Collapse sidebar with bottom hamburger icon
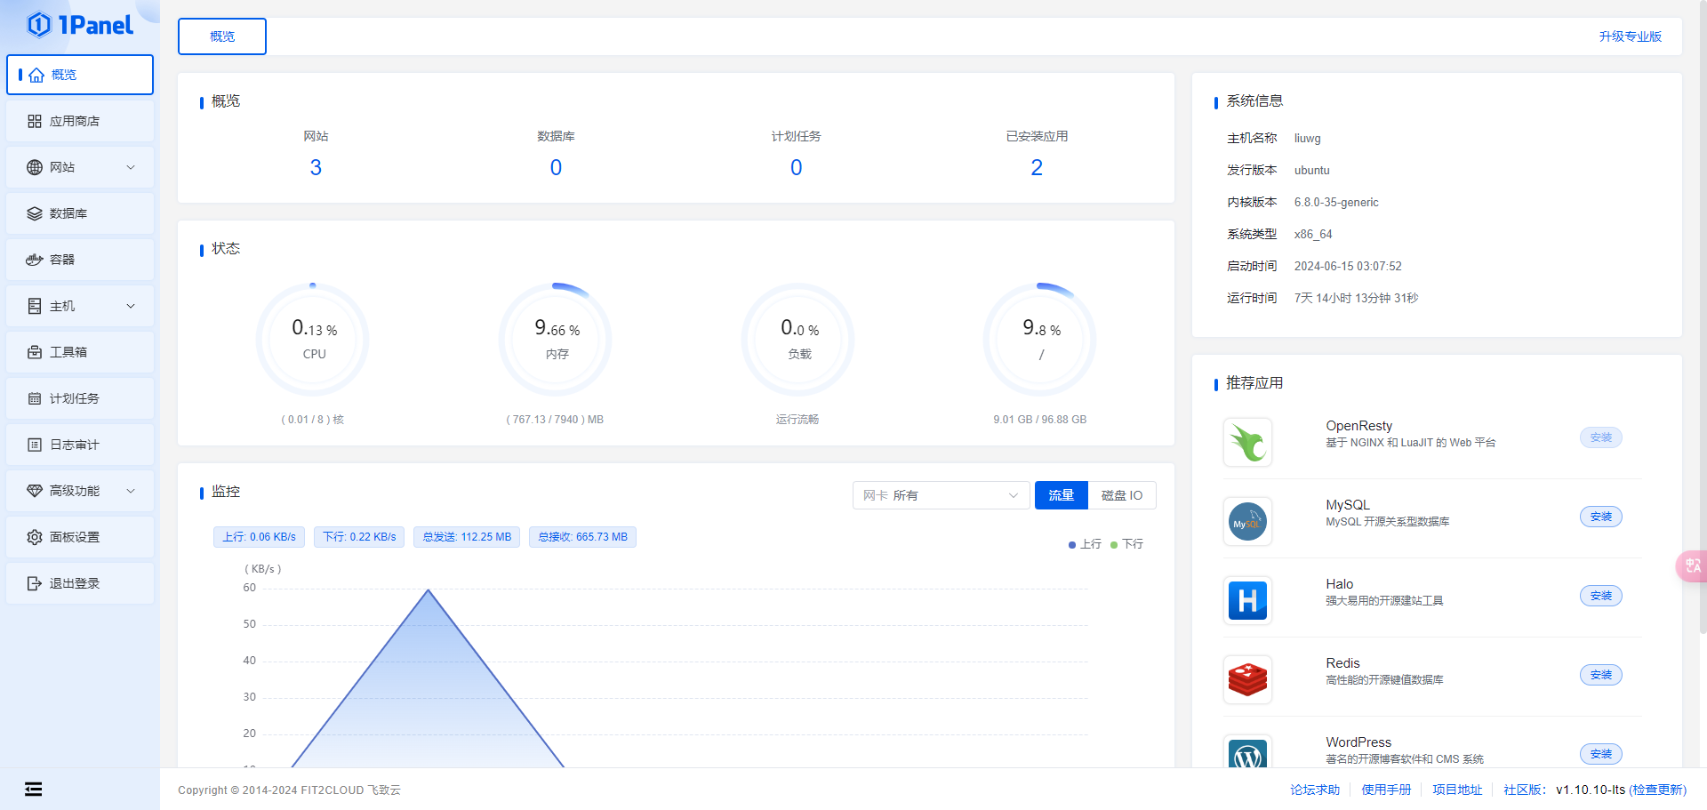The image size is (1707, 810). [x=34, y=789]
